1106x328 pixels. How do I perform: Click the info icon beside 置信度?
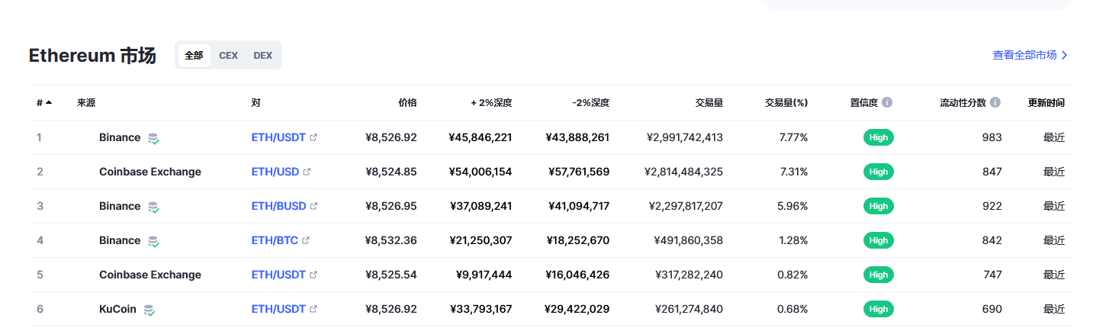(x=887, y=102)
